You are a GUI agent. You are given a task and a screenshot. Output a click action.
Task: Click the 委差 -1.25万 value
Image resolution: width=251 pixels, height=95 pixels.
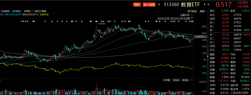[245, 11]
